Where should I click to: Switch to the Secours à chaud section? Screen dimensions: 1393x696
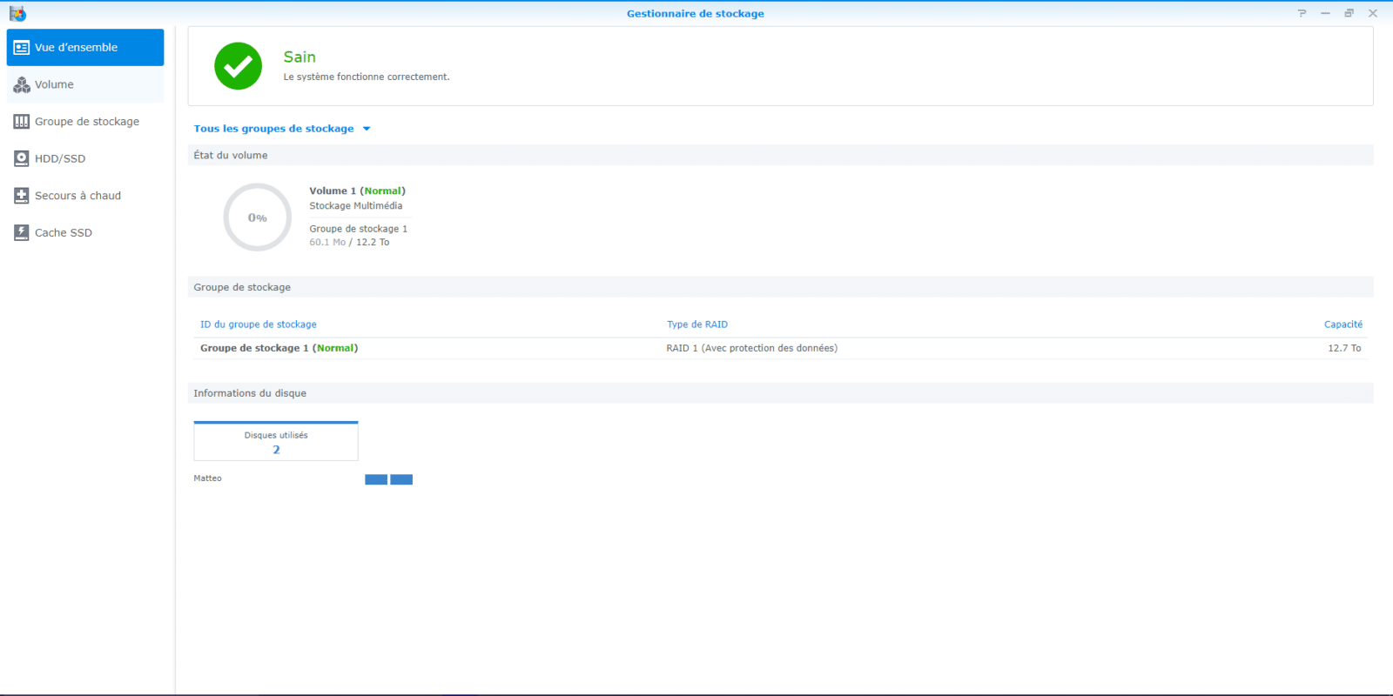coord(77,196)
